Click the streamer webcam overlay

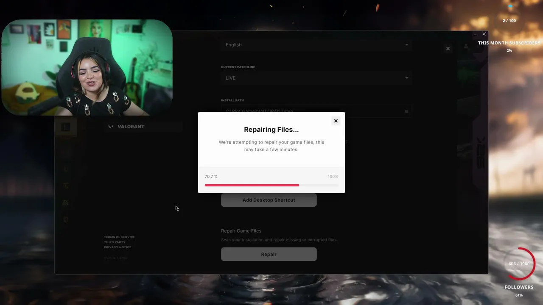[87, 68]
